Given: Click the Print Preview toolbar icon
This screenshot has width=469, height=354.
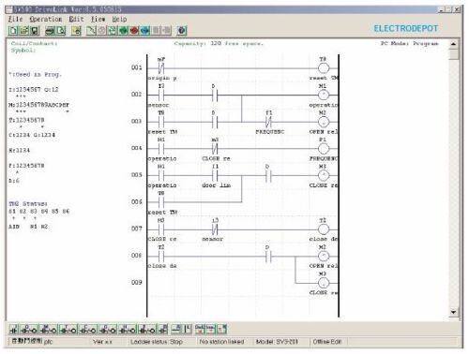Looking at the screenshot, I should click(61, 31).
